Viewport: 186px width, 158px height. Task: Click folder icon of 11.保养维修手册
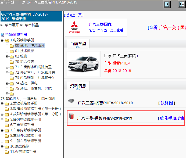(x=7, y=152)
